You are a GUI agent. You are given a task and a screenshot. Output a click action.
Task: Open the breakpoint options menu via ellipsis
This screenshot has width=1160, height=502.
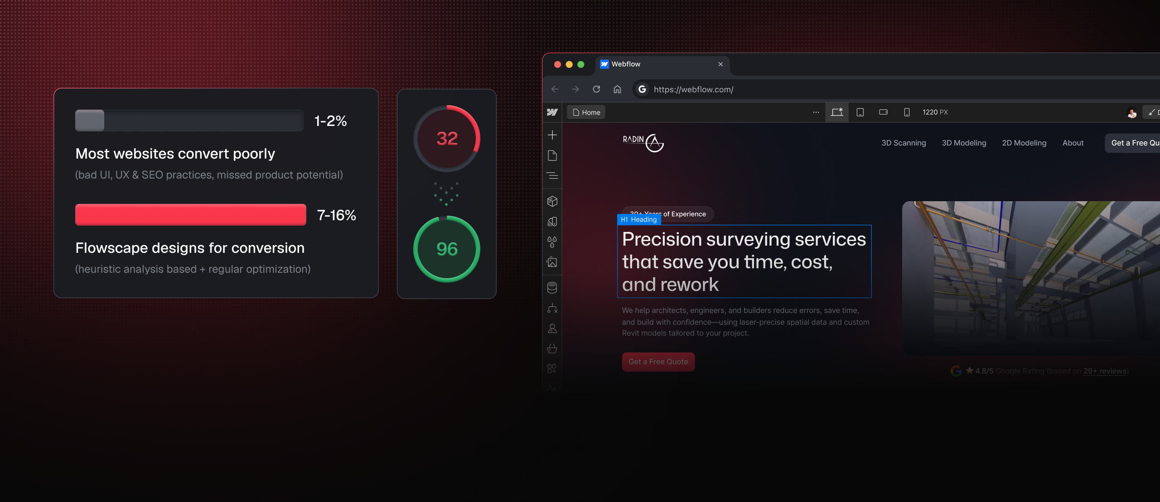pos(816,112)
